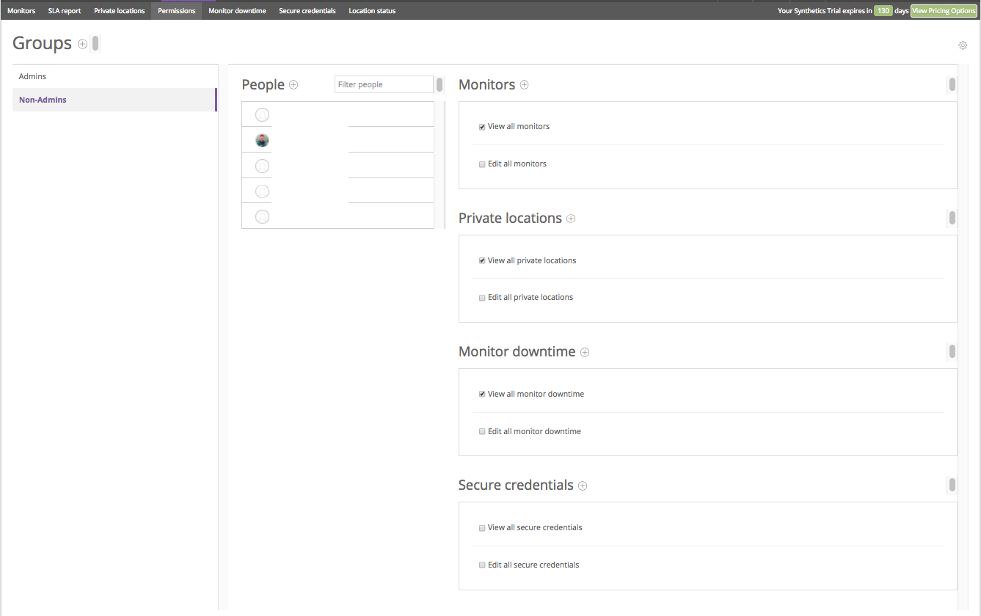
Task: Open the Private locations navigation tab
Action: pyautogui.click(x=120, y=11)
